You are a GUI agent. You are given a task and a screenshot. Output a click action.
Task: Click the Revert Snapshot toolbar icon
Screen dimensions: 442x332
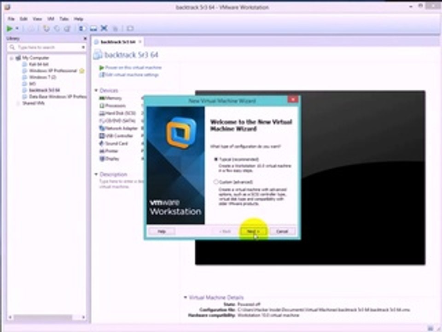tap(57, 29)
